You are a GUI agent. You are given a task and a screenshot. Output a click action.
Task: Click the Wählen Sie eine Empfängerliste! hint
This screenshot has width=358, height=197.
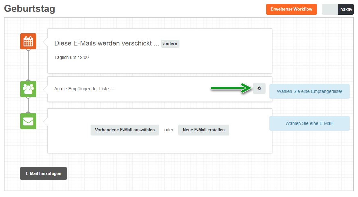tap(310, 91)
